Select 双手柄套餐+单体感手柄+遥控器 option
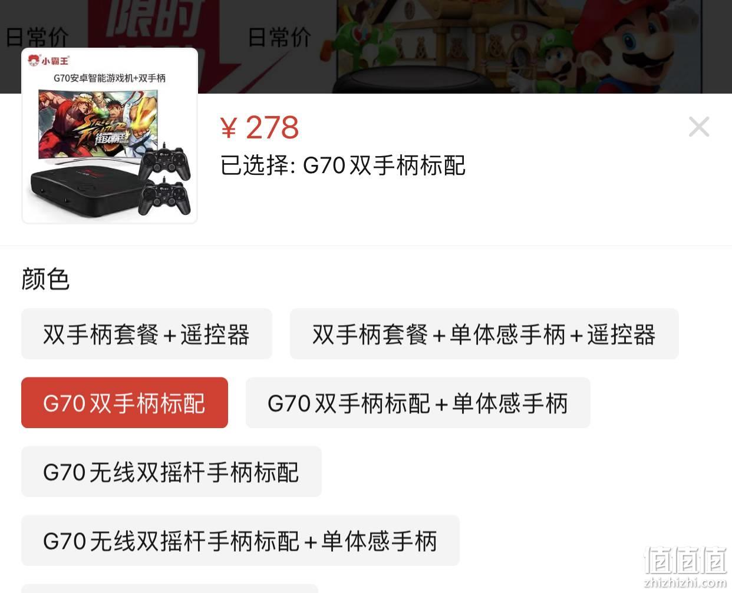Screen dimensions: 732x593 tap(484, 334)
